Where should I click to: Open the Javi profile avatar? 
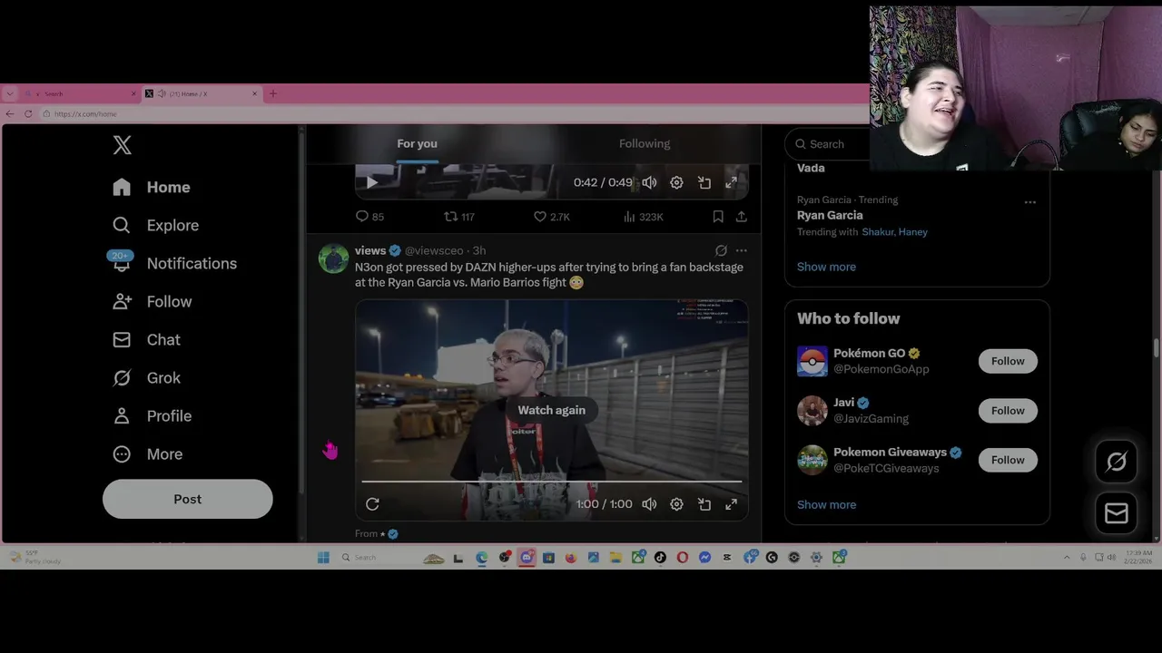812,411
